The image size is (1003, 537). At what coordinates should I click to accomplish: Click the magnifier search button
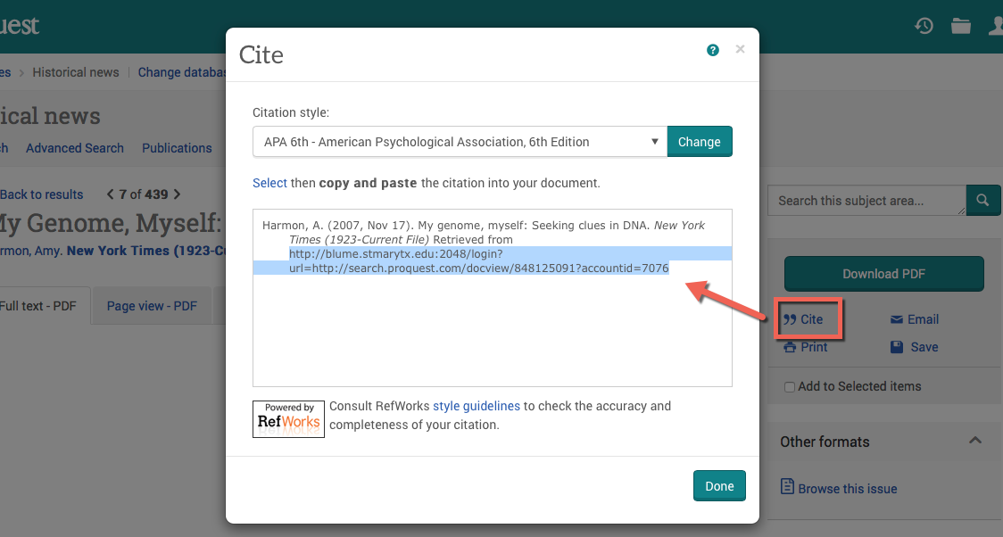pyautogui.click(x=982, y=201)
